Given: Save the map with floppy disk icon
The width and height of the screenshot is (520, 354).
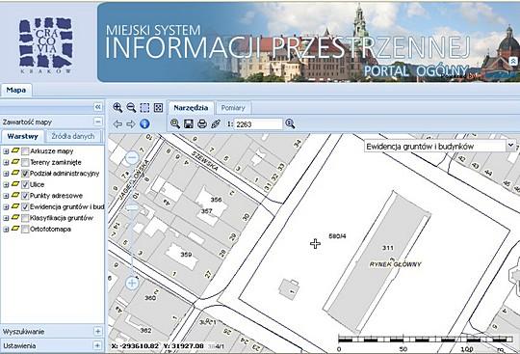Looking at the screenshot, I should [x=189, y=124].
